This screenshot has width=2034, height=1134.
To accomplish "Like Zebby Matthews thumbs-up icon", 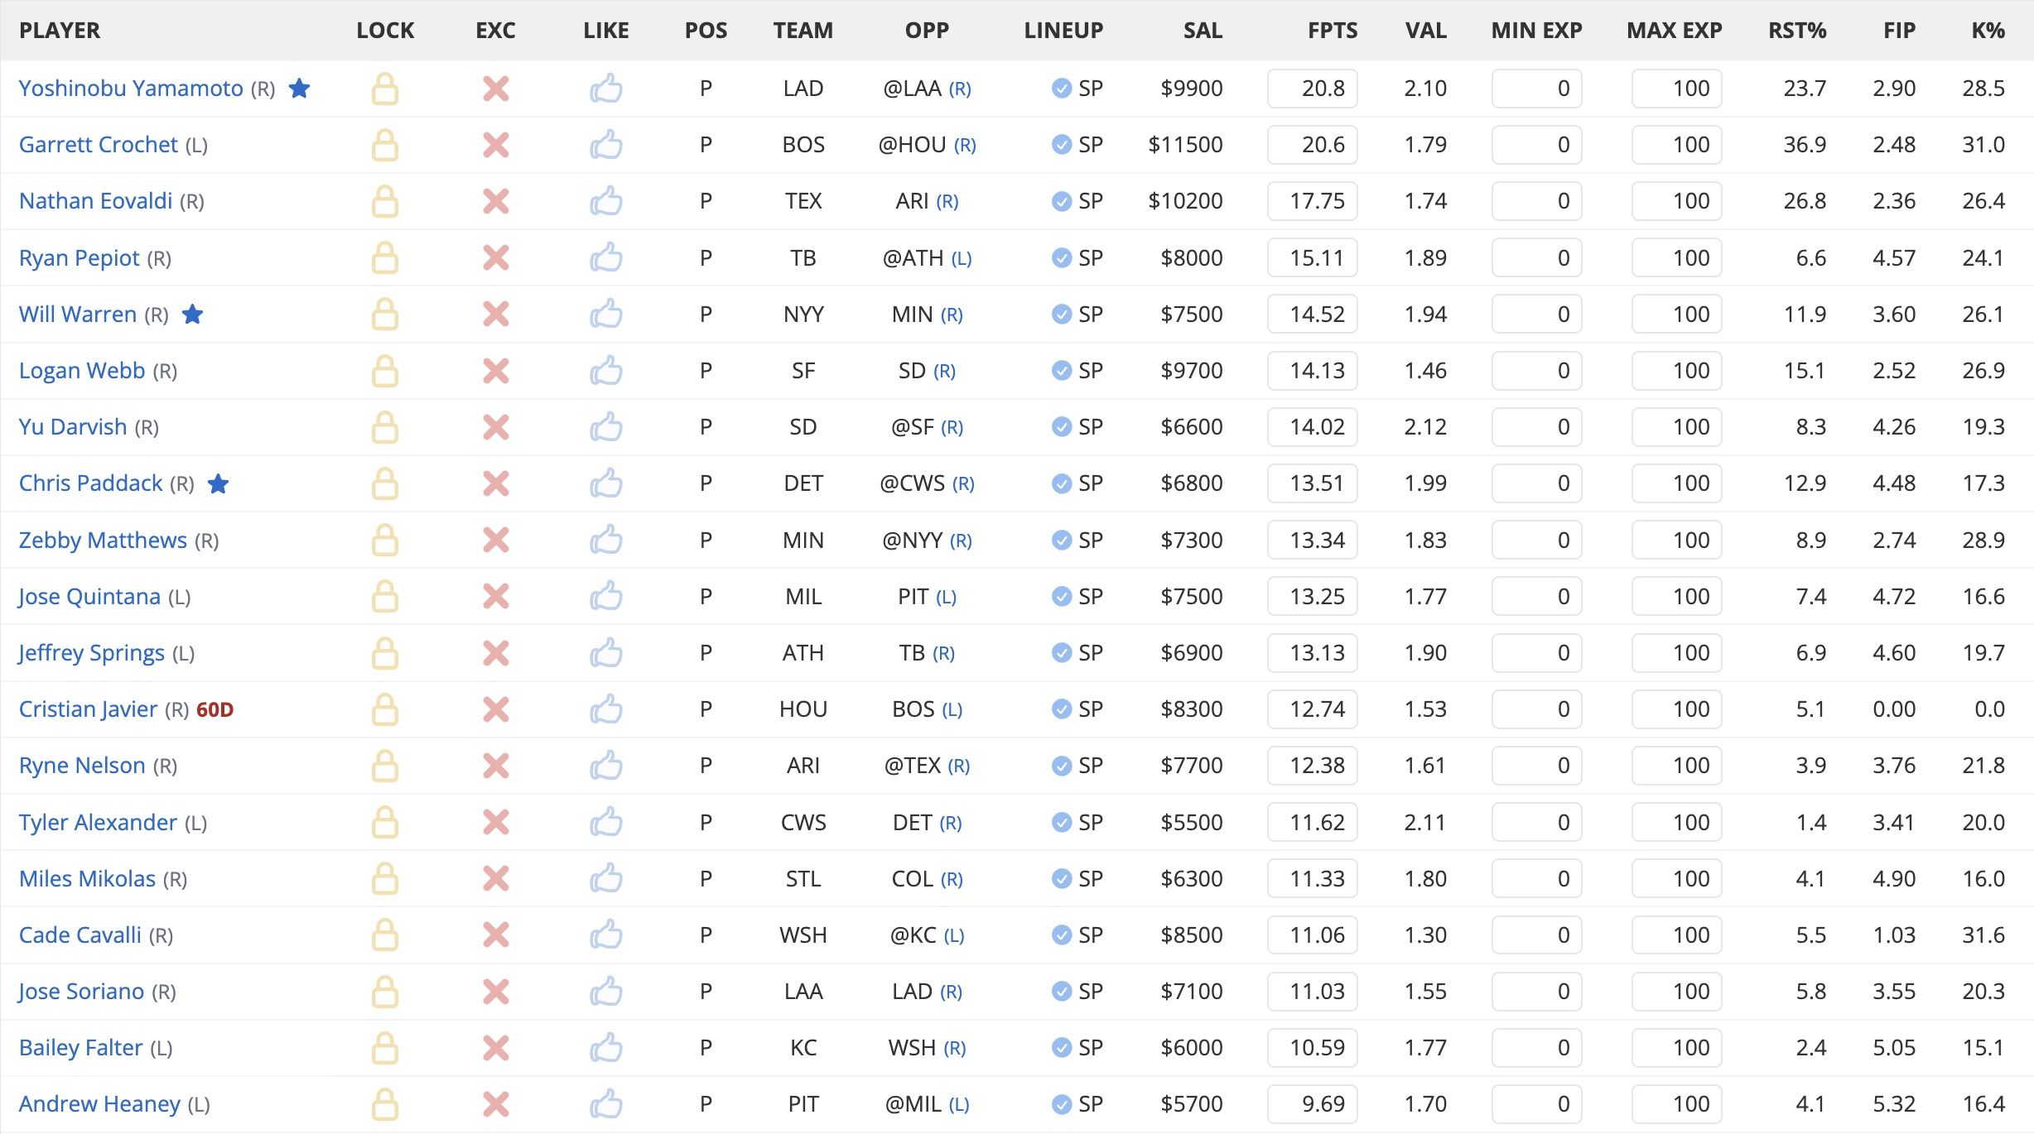I will pos(606,540).
